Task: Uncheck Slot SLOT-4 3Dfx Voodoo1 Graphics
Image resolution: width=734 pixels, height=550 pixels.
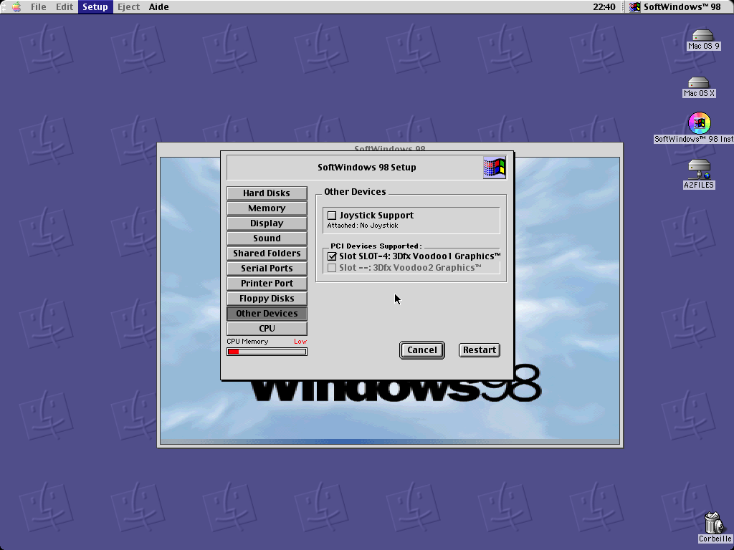Action: click(332, 256)
